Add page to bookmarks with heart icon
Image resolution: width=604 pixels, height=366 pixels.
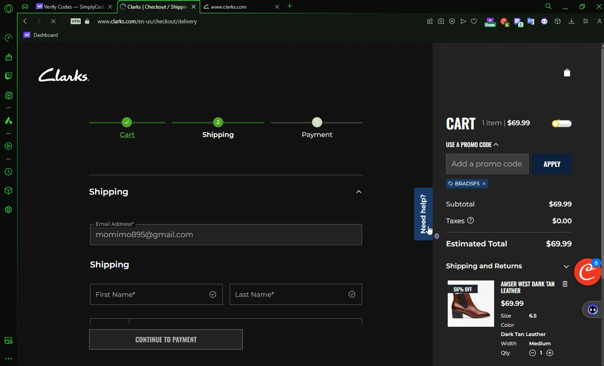coord(474,21)
